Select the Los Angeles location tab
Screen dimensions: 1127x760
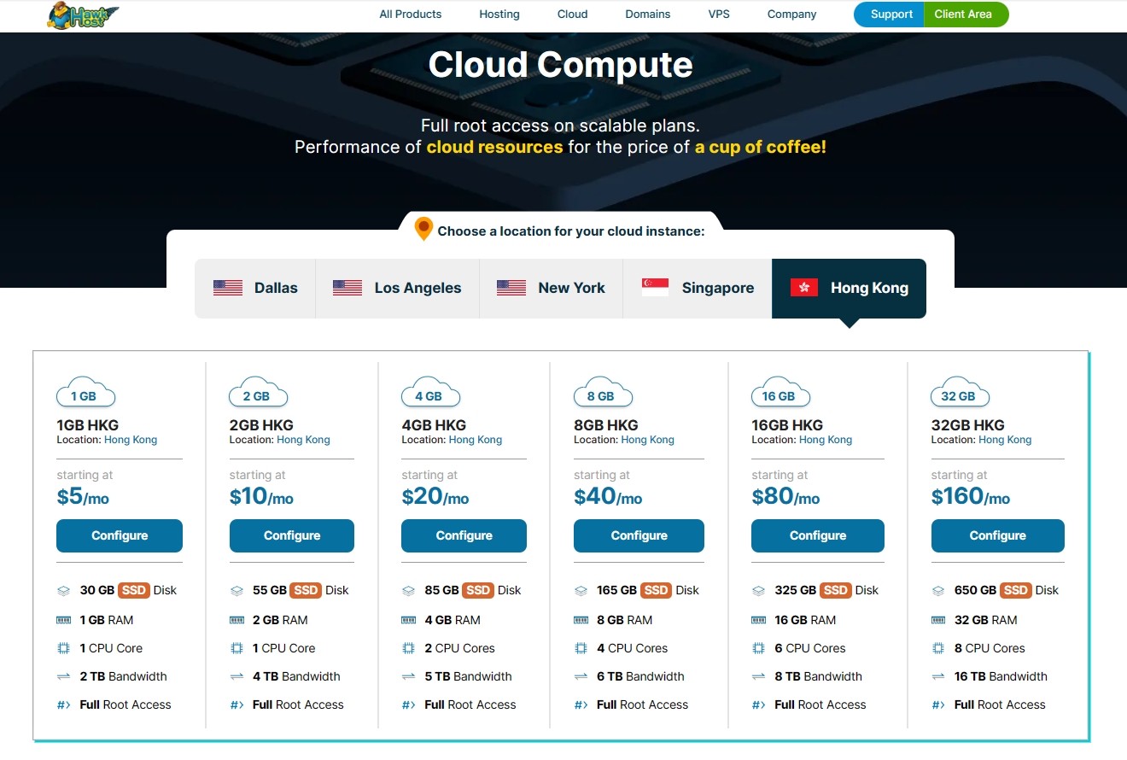pos(397,289)
